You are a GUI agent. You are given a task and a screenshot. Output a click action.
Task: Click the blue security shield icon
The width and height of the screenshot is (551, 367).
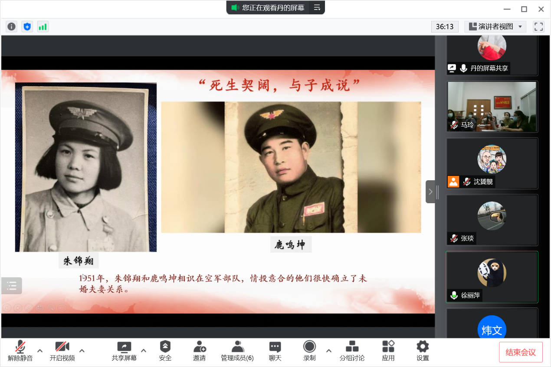pos(27,27)
